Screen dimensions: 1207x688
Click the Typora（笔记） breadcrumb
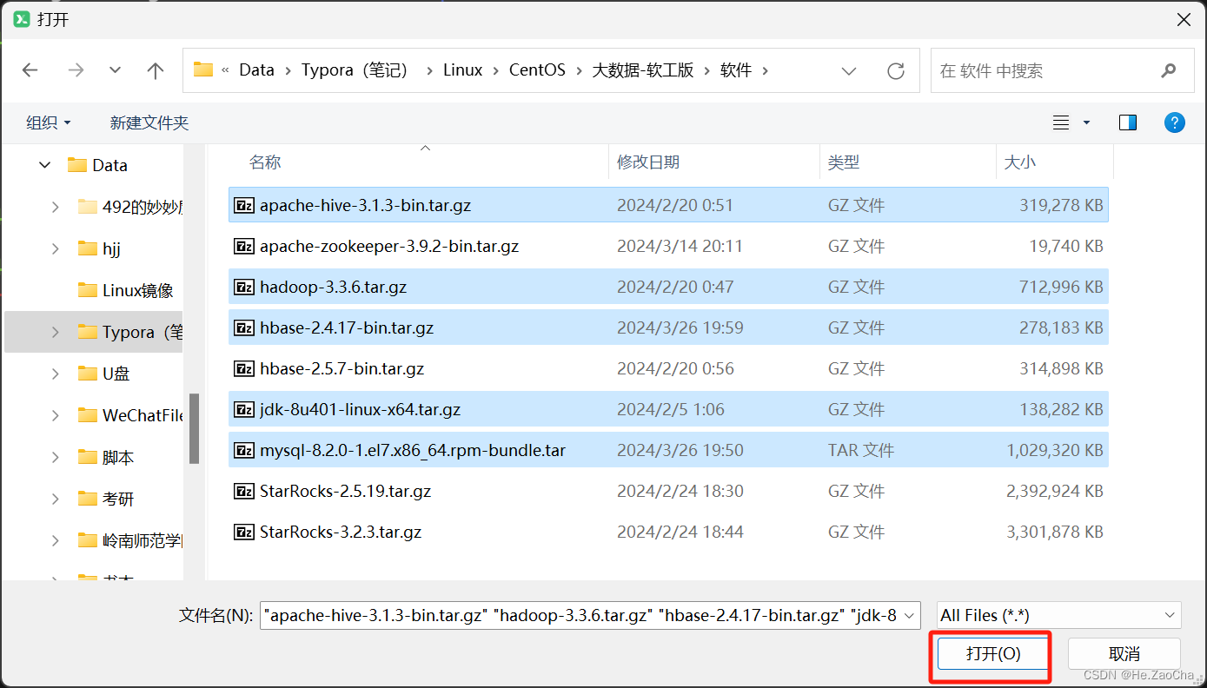click(x=355, y=70)
